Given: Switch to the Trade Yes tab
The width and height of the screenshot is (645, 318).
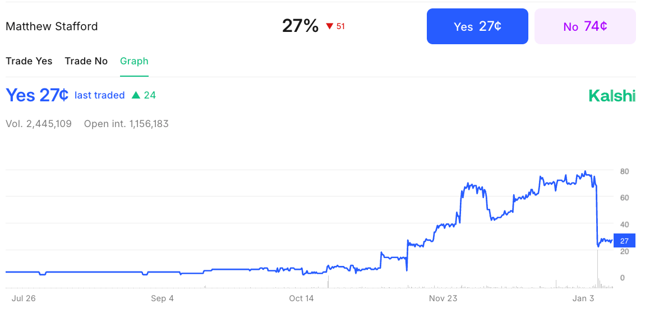Looking at the screenshot, I should 29,61.
